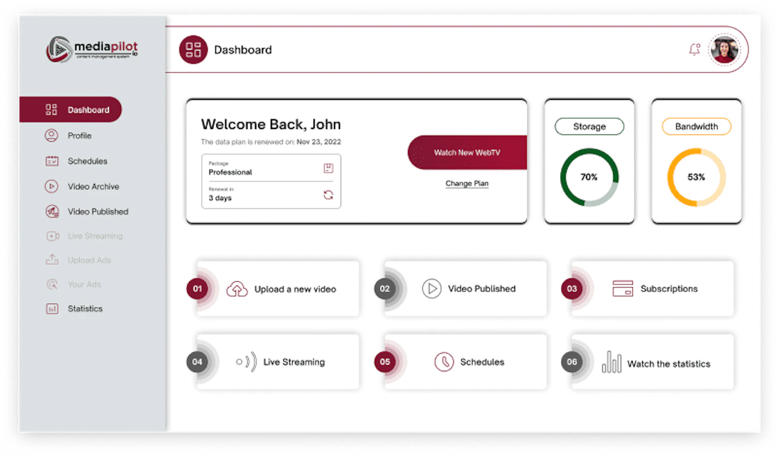The image size is (779, 455).
Task: Click the 05 number badge
Action: point(385,362)
